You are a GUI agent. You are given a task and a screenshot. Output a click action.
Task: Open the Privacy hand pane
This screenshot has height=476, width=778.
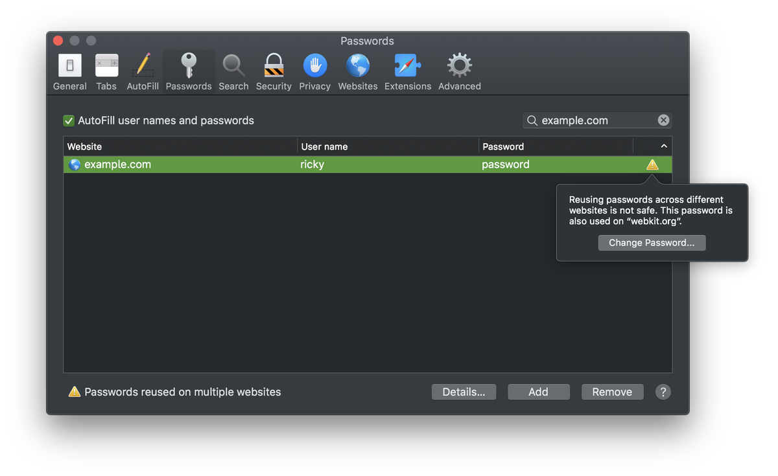(x=315, y=72)
